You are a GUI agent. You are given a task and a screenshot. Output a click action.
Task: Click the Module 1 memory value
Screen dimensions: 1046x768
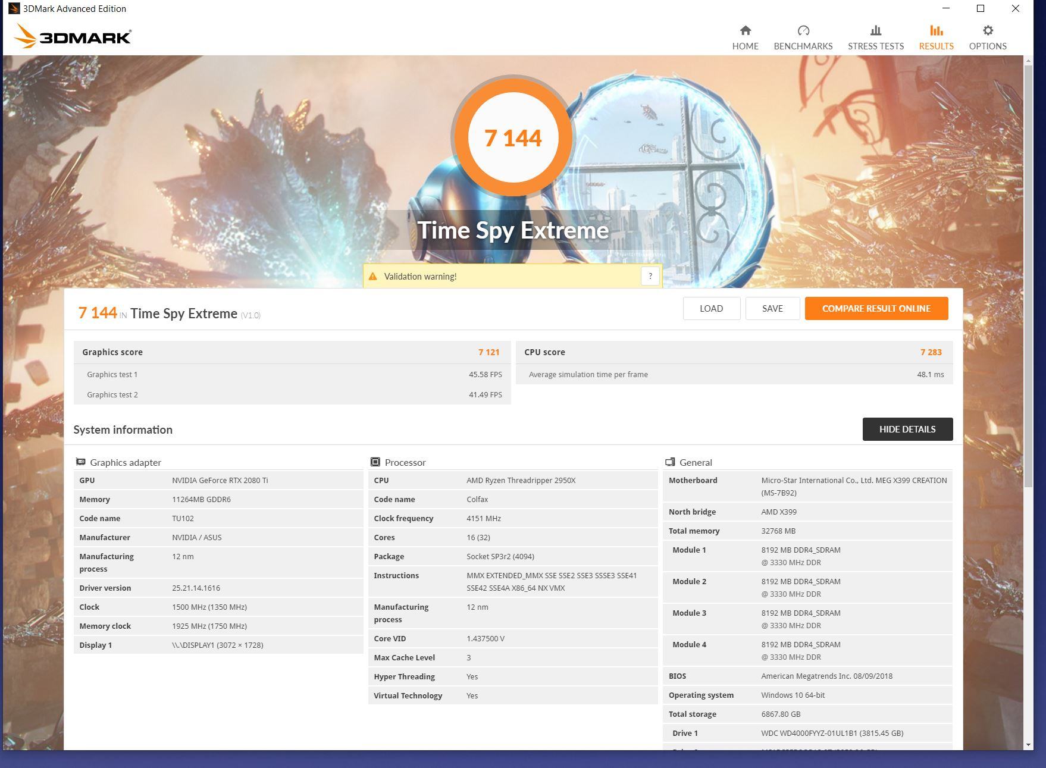click(x=801, y=556)
